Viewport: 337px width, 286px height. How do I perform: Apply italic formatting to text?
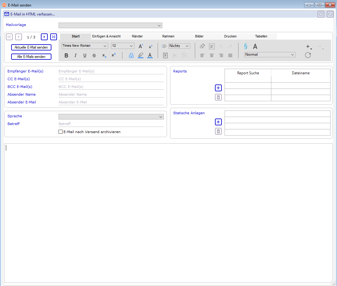[x=75, y=56]
